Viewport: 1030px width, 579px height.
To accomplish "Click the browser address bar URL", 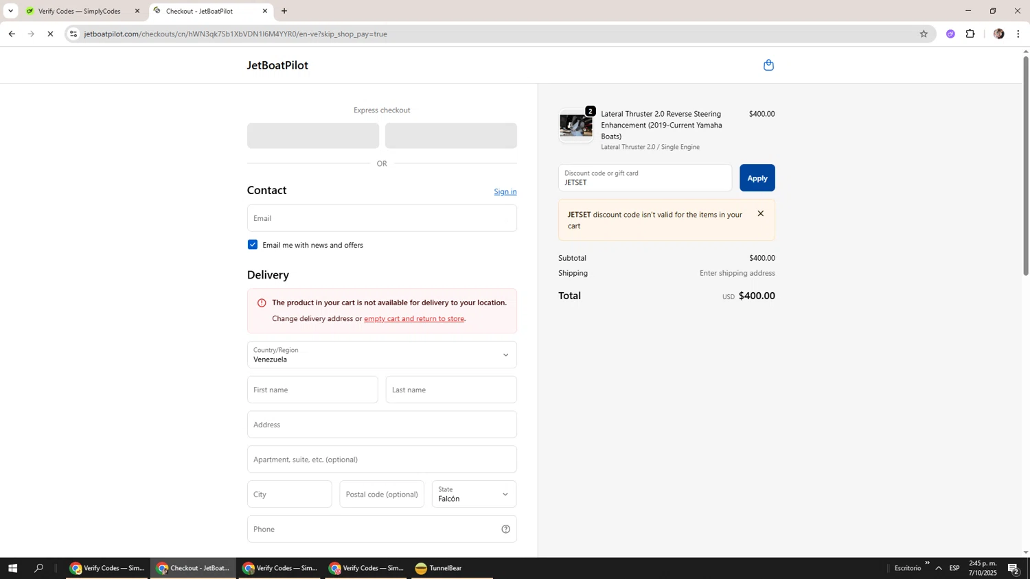I will [x=236, y=34].
